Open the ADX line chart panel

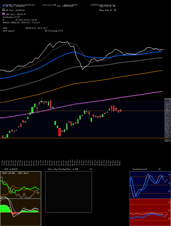[21, 185]
